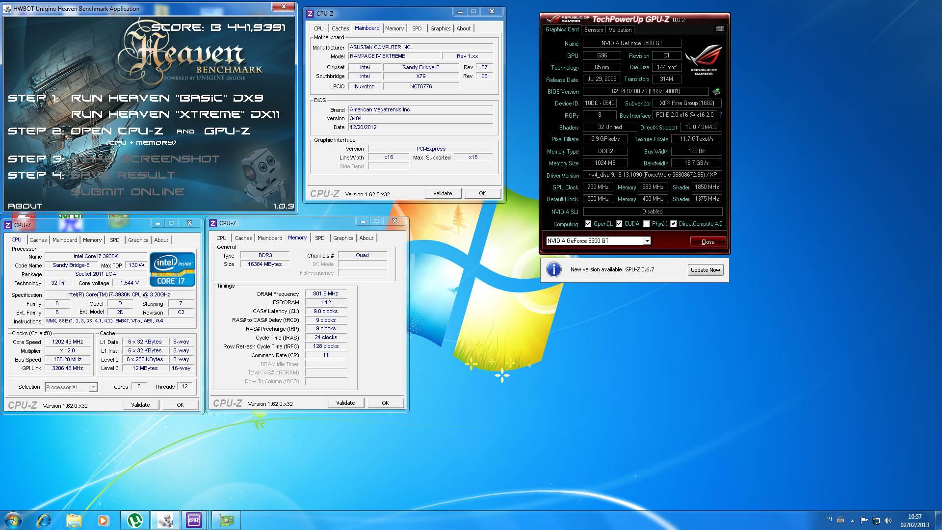The width and height of the screenshot is (942, 530).
Task: Click Open CPU-Z in Heaven app
Action: (117, 131)
